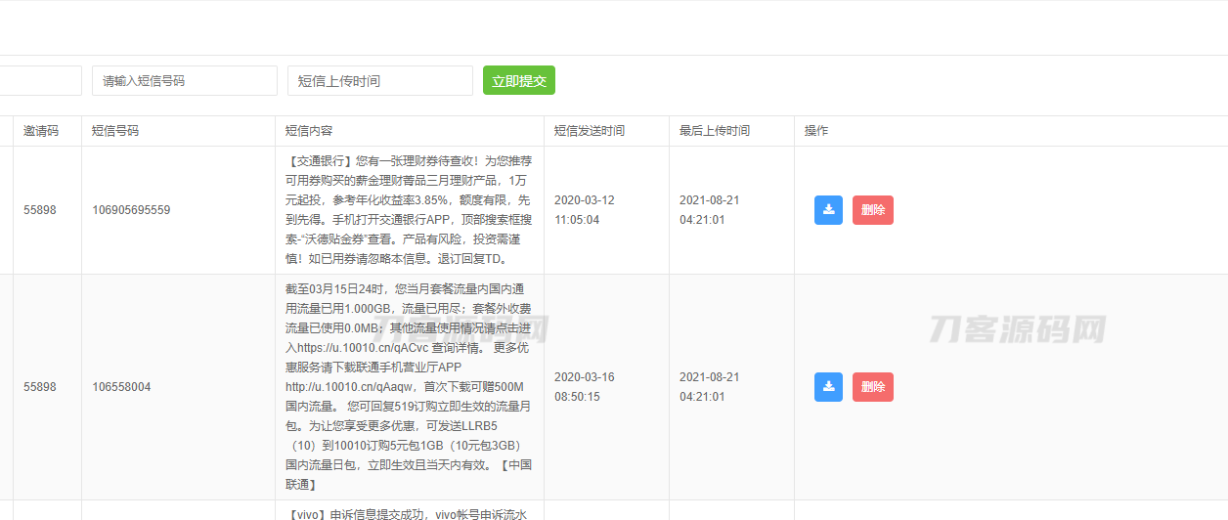Click SMS number cell 106905695559
This screenshot has width=1228, height=520.
coord(131,210)
